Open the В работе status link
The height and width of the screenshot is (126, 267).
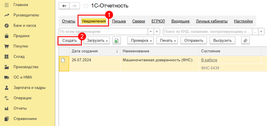(x=209, y=60)
